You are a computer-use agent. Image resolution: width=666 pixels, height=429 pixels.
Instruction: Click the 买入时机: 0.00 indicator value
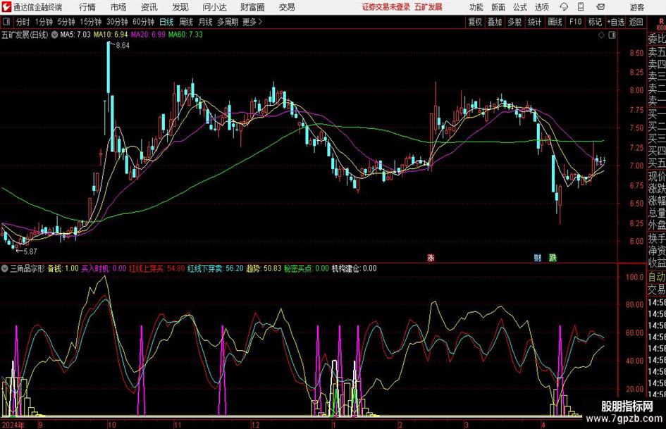click(x=104, y=268)
